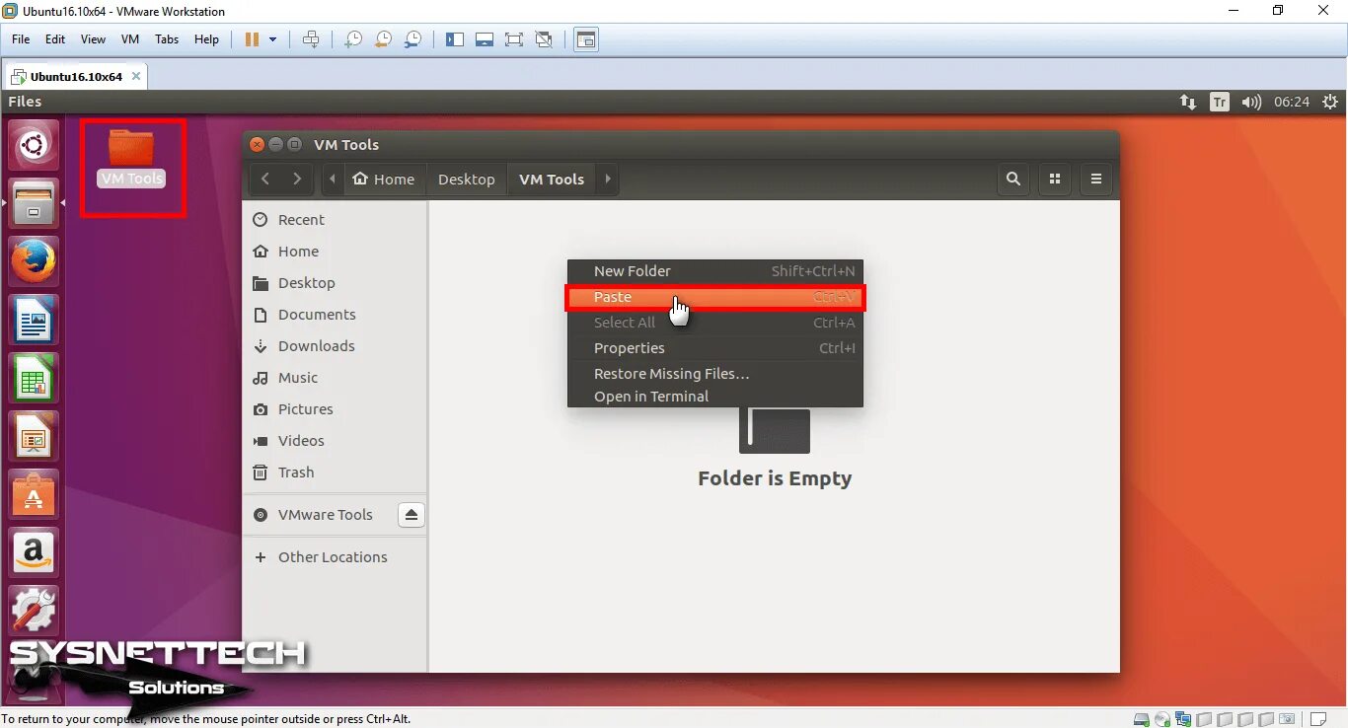This screenshot has width=1348, height=728.
Task: Toggle the thumbnail bar icon in VMware toolbar
Action: pos(485,39)
